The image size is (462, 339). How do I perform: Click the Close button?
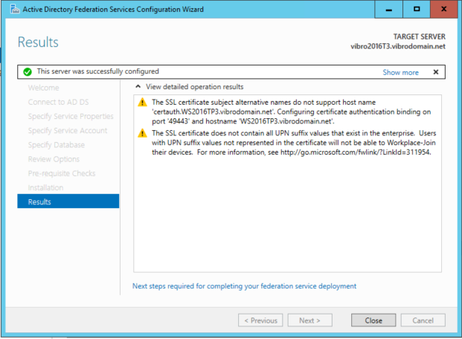(x=373, y=320)
